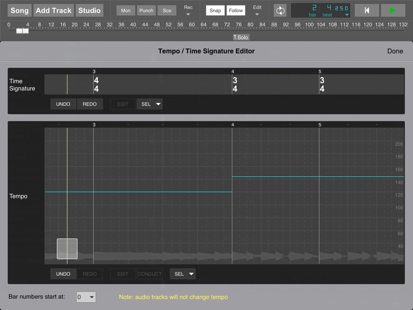Viewport: 413px width, 310px height.
Task: Select the 3/4 time signature at bar 5
Action: pyautogui.click(x=322, y=85)
